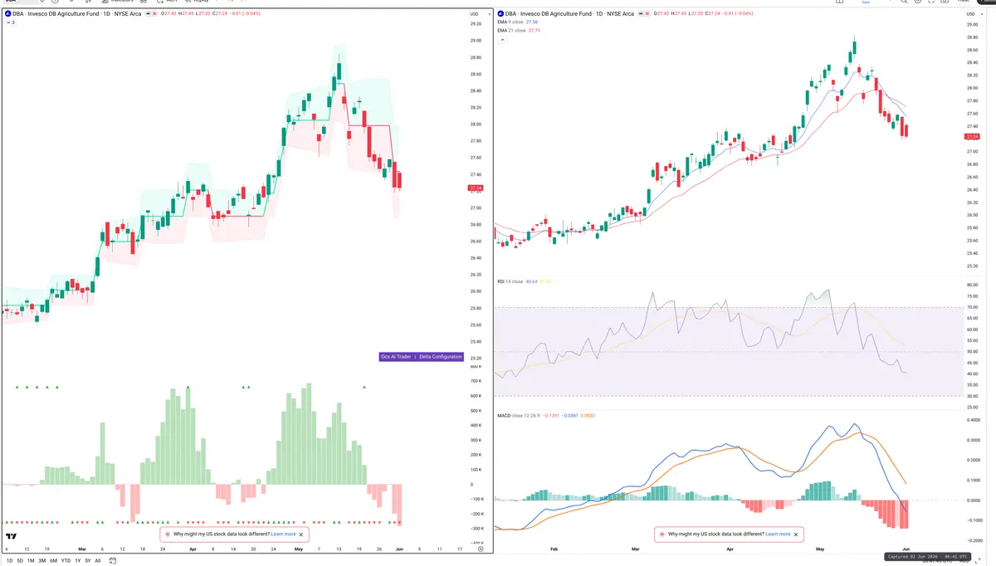Click the DBA symbol title on right chart

[571, 14]
